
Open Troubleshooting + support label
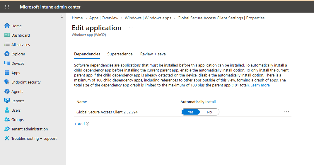coord(34,139)
